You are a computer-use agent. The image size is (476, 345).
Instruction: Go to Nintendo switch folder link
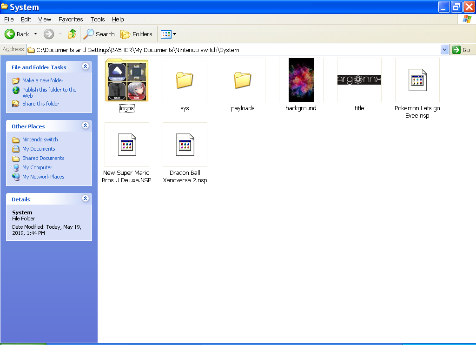point(40,139)
